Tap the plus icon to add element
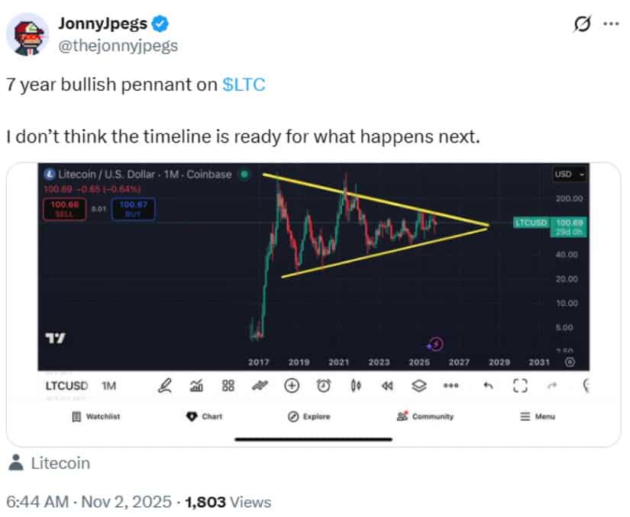 (x=291, y=387)
